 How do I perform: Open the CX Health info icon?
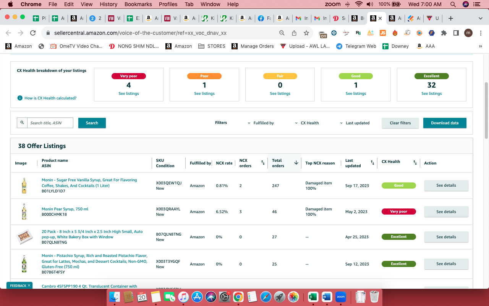(x=20, y=98)
